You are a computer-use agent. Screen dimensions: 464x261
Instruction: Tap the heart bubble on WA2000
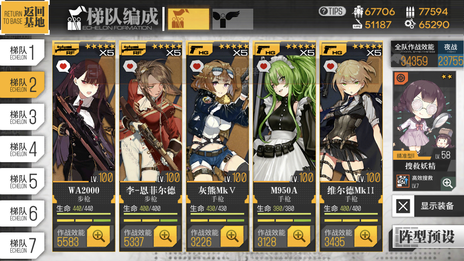point(63,65)
